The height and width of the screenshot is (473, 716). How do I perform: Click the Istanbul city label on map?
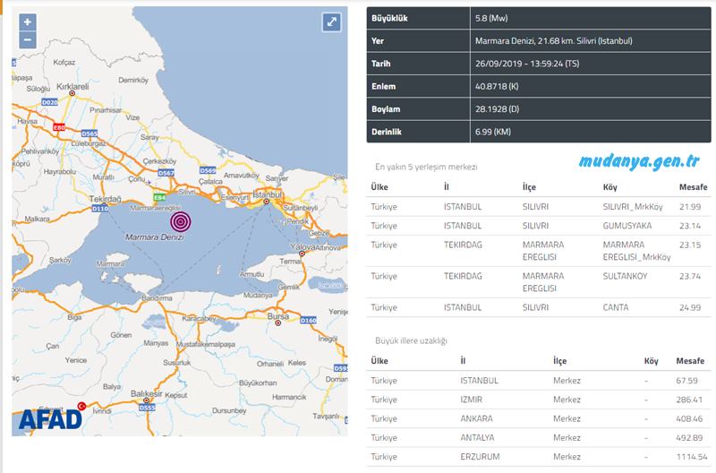click(266, 193)
